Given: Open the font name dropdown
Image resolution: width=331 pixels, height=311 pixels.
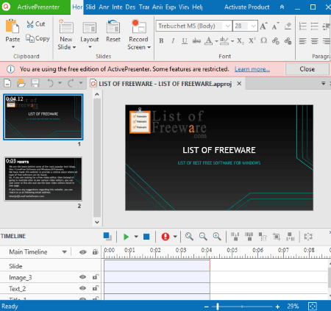Looking at the screenshot, I should (228, 26).
